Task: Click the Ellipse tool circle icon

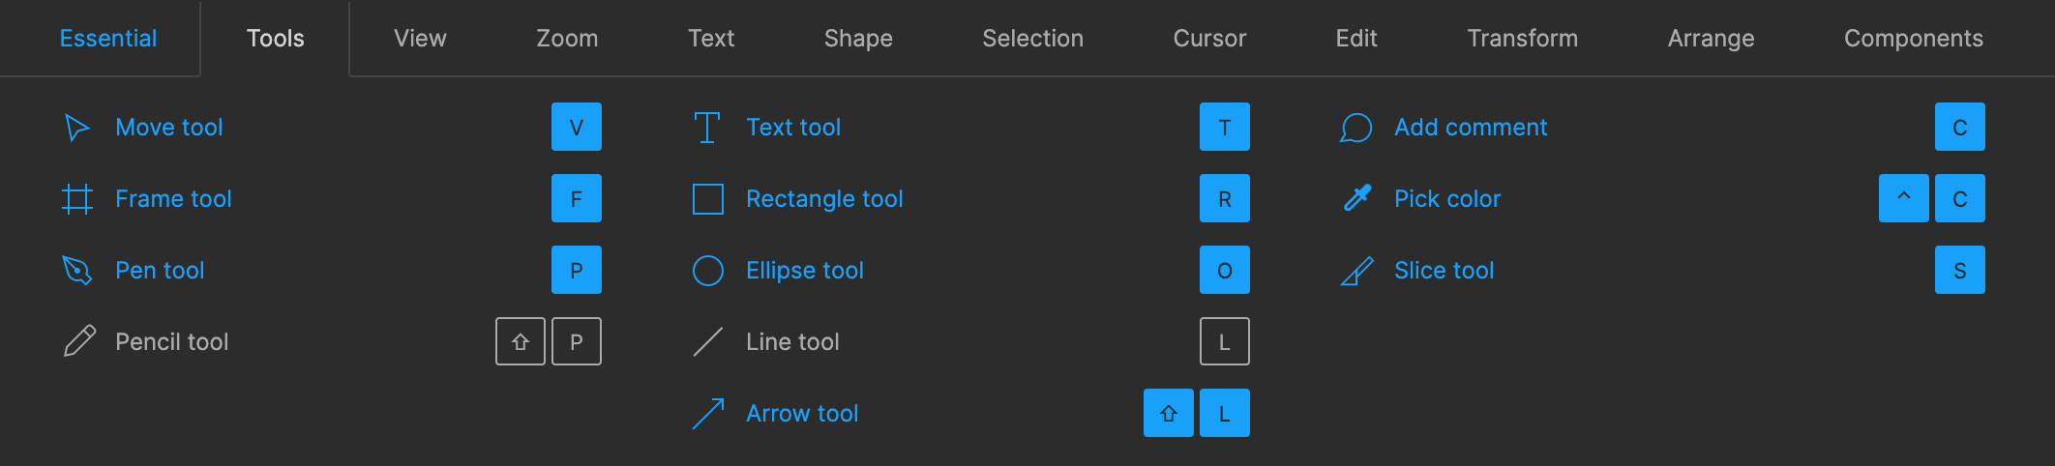Action: click(x=707, y=271)
